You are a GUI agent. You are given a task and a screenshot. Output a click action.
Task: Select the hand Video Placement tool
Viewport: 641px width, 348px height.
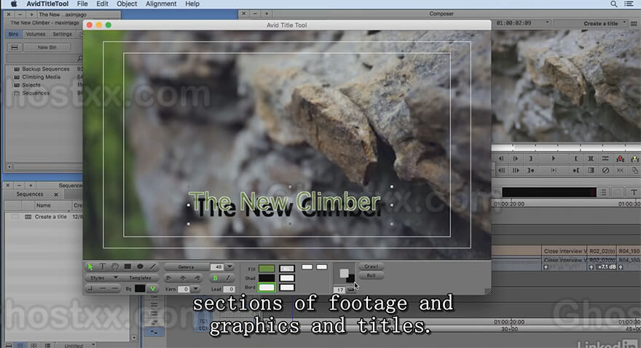click(115, 266)
